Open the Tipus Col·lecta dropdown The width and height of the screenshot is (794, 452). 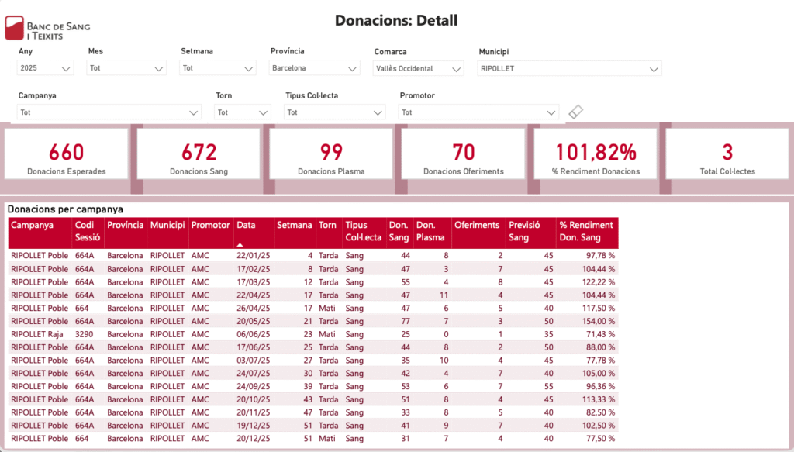click(x=334, y=112)
